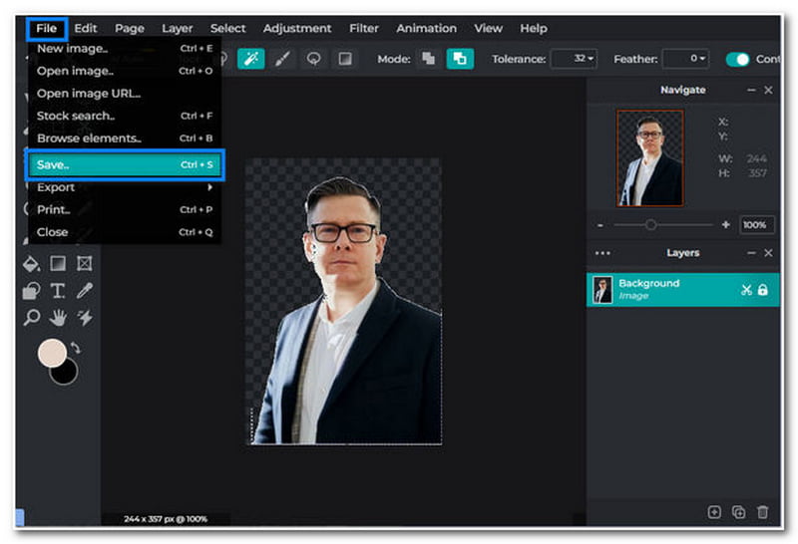Image resolution: width=798 pixels, height=544 pixels.
Task: Select the Zoom magnifier tool
Action: tap(32, 318)
